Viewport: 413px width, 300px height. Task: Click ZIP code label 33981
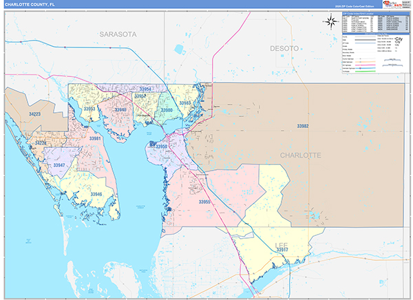[95, 138]
